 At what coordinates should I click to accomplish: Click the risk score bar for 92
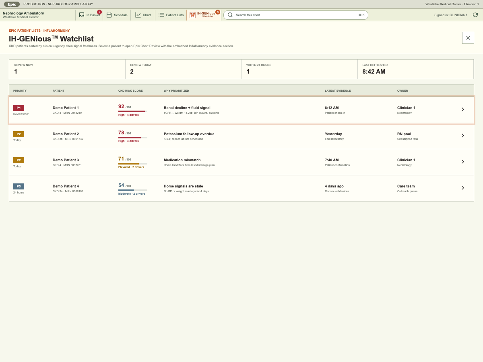[133, 111]
